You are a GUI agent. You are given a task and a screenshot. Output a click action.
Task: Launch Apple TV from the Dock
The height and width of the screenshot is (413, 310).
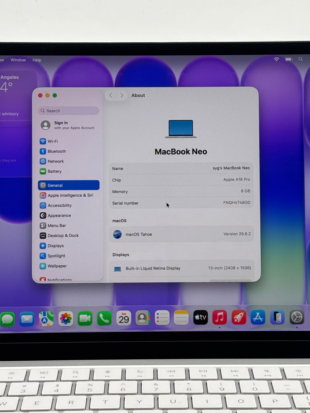(201, 317)
